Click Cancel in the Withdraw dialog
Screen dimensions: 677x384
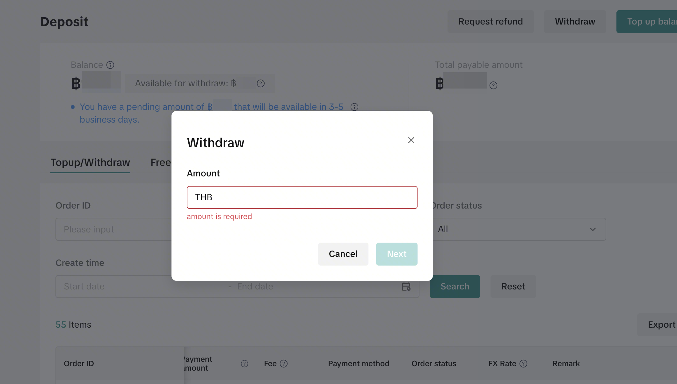coord(343,254)
